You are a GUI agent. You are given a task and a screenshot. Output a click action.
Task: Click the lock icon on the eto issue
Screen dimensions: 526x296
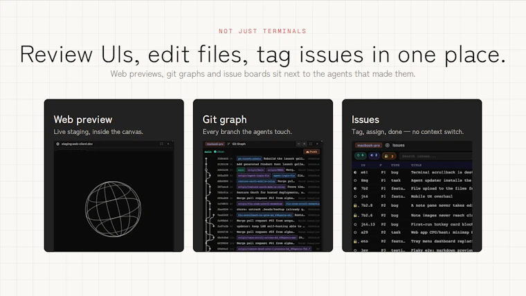point(355,241)
